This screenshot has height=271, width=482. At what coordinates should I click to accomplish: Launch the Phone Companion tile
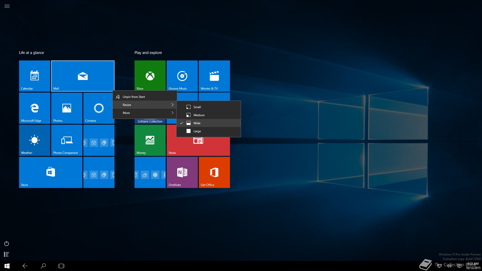pos(67,140)
